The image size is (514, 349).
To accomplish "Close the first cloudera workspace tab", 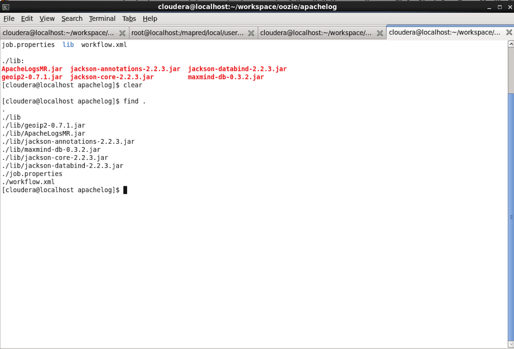I will point(122,33).
